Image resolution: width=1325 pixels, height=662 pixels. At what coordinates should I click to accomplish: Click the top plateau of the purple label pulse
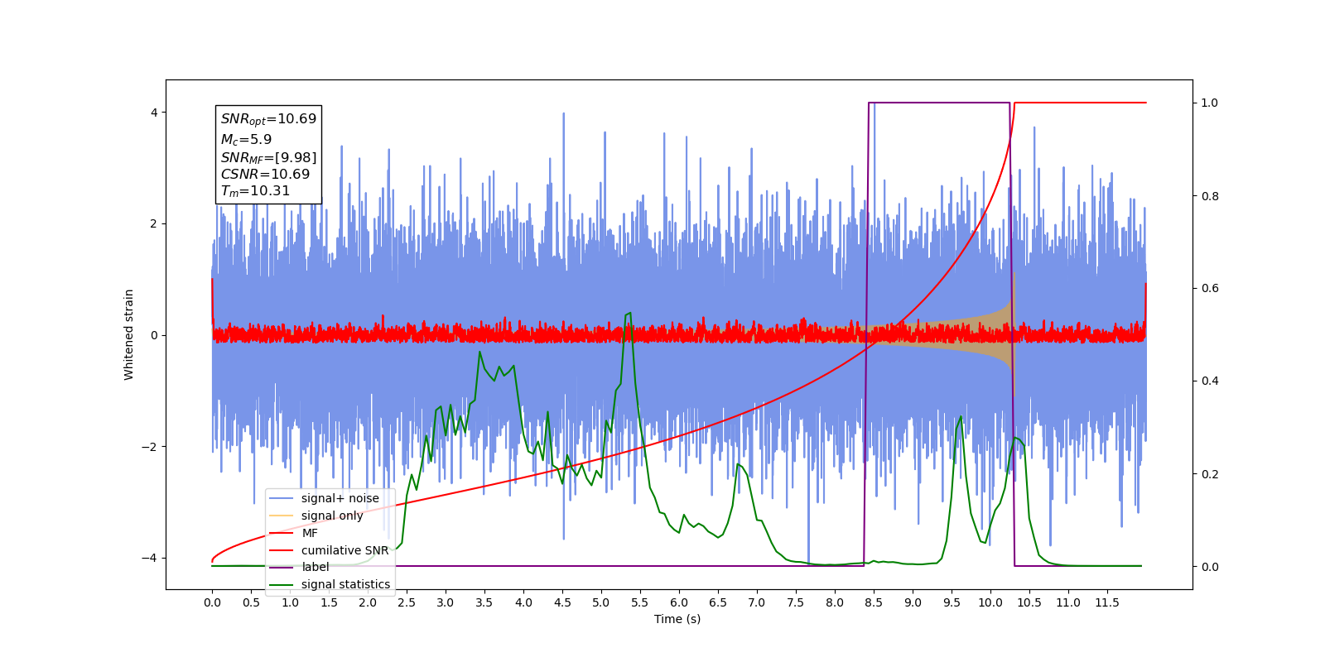tap(939, 103)
